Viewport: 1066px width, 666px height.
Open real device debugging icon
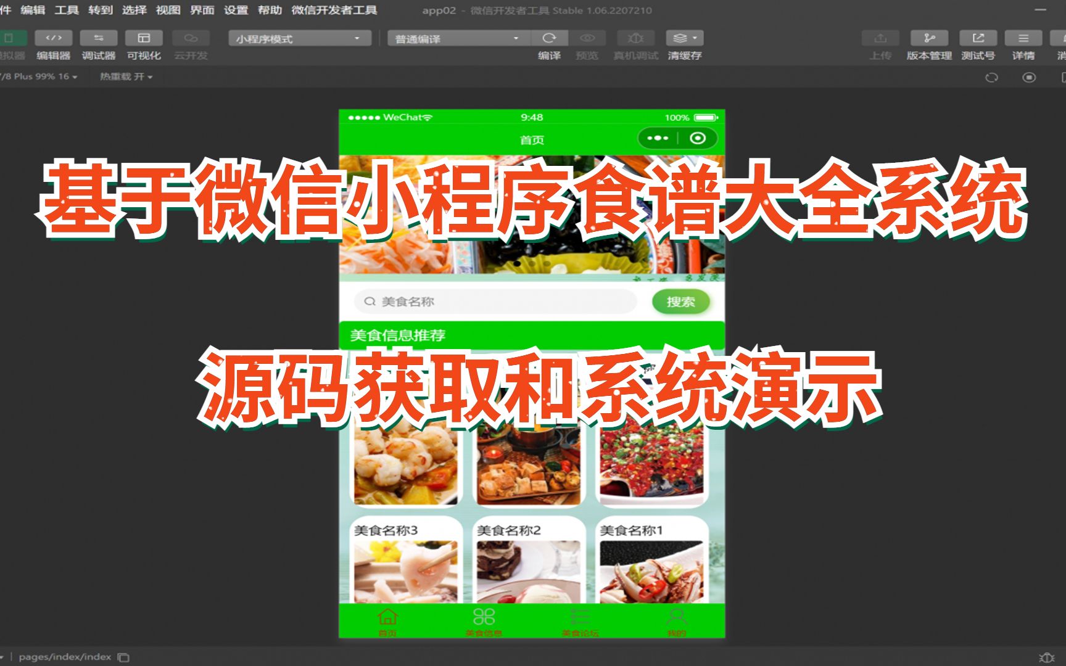[635, 38]
